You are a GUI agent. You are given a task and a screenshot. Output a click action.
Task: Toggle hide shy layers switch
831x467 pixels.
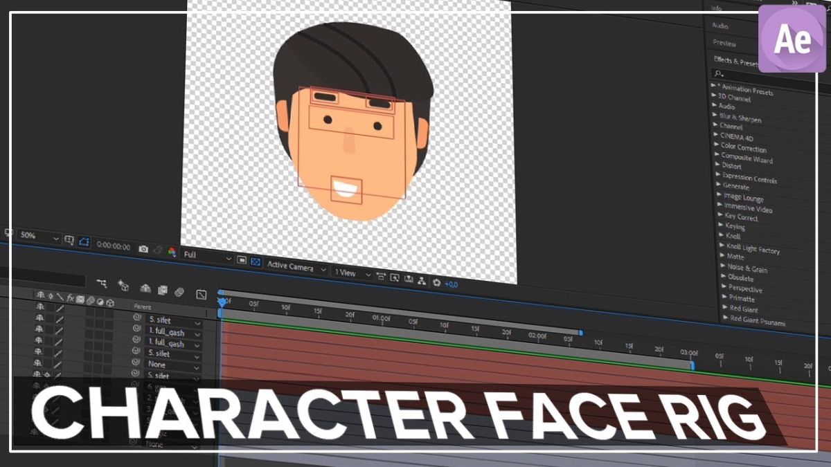(145, 289)
